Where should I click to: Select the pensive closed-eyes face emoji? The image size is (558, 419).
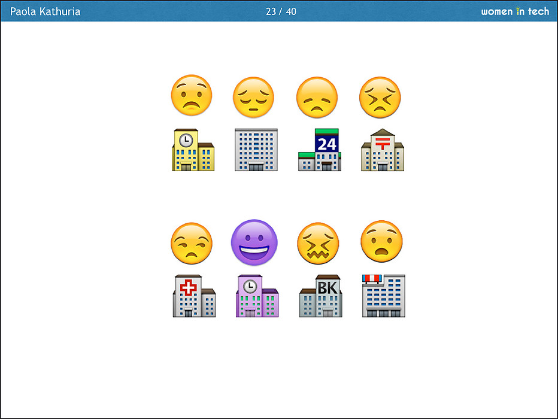tap(253, 97)
